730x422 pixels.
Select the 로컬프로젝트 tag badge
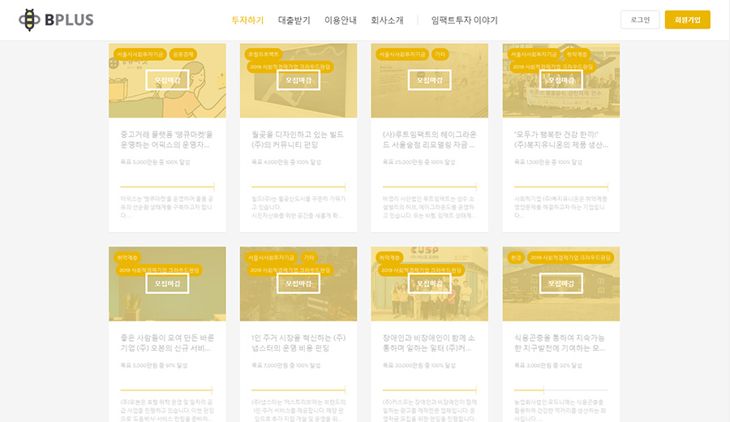[x=264, y=54]
